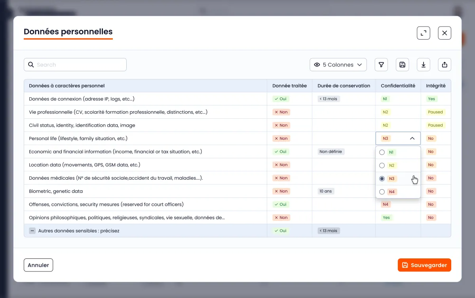Expand the dialog with fullscreen icon
The image size is (475, 298).
[x=423, y=33]
